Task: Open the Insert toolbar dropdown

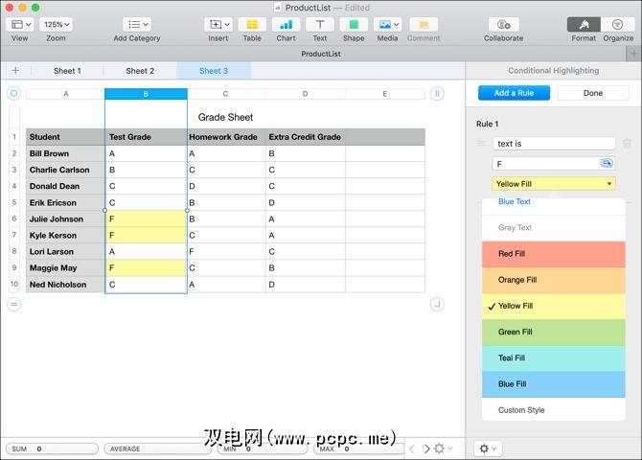Action: [218, 25]
